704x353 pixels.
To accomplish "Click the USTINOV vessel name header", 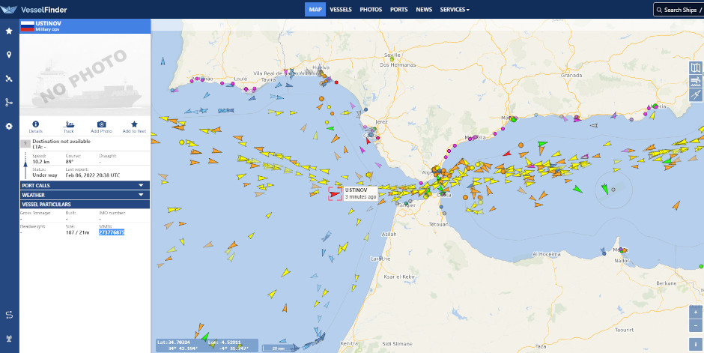I will (x=49, y=23).
